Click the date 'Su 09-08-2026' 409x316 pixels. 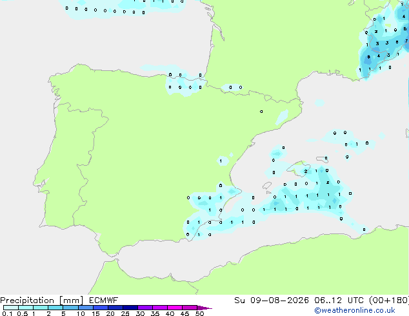click(272, 301)
